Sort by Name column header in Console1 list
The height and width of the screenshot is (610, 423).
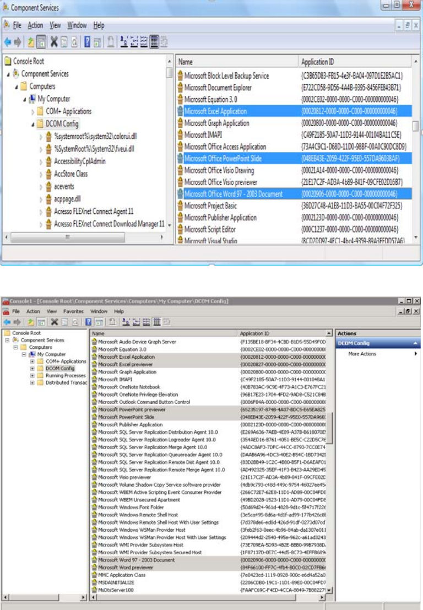click(164, 333)
